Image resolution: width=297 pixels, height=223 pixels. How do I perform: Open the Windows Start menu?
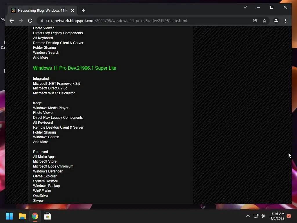9,216
